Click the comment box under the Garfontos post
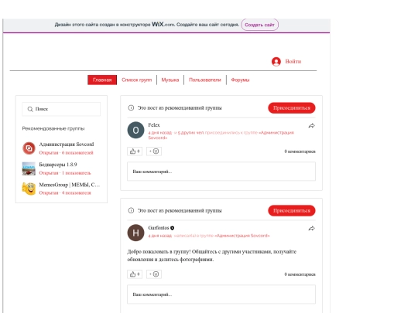This screenshot has height=313, width=418. (x=221, y=294)
